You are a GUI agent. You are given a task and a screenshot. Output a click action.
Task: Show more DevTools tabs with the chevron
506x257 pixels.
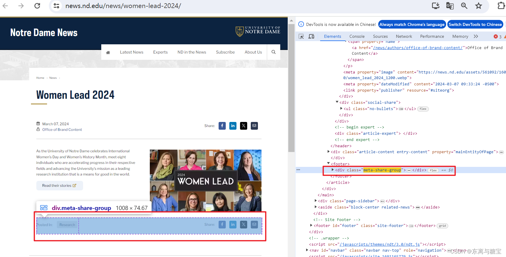coord(476,36)
